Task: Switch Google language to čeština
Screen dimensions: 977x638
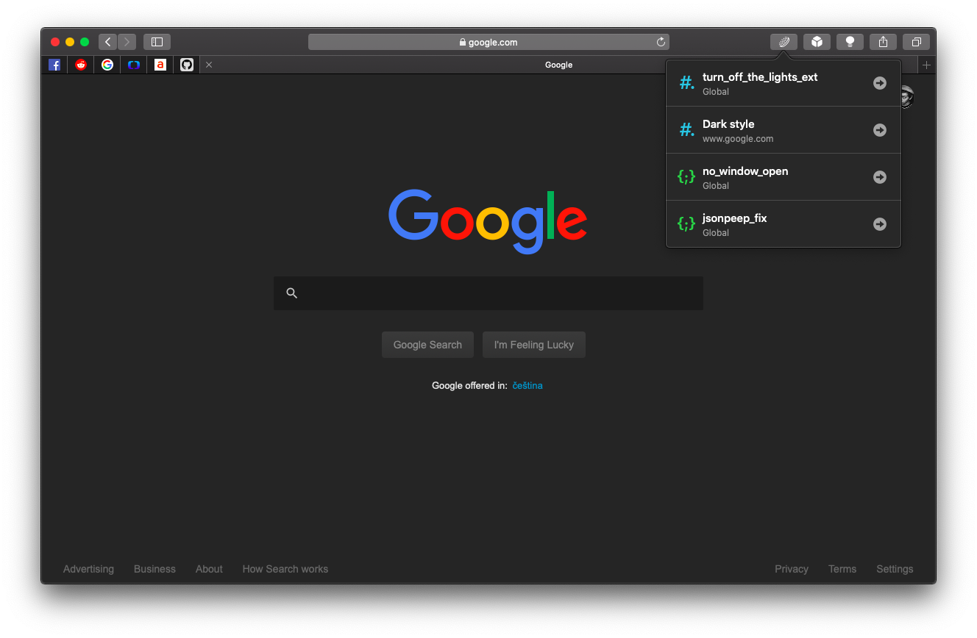Action: [527, 385]
